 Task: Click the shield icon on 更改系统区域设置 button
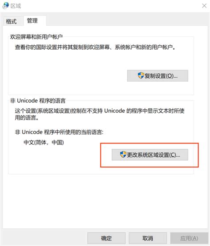123,155
